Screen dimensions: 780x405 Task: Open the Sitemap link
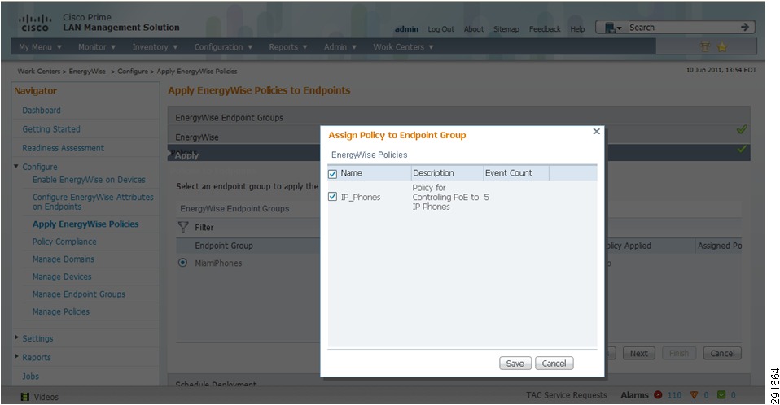pos(506,29)
